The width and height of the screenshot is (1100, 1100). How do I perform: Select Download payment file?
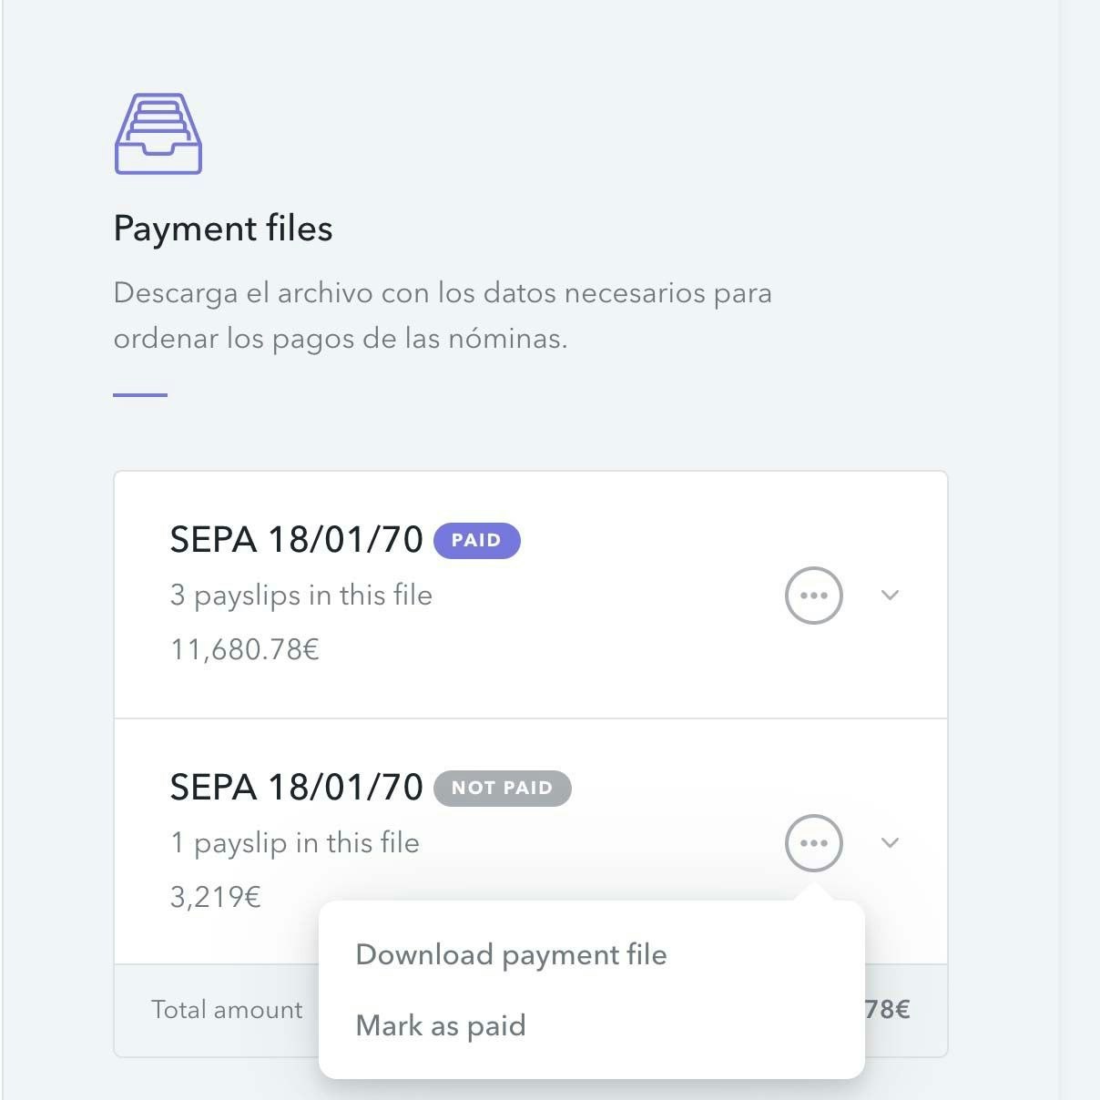pos(511,954)
